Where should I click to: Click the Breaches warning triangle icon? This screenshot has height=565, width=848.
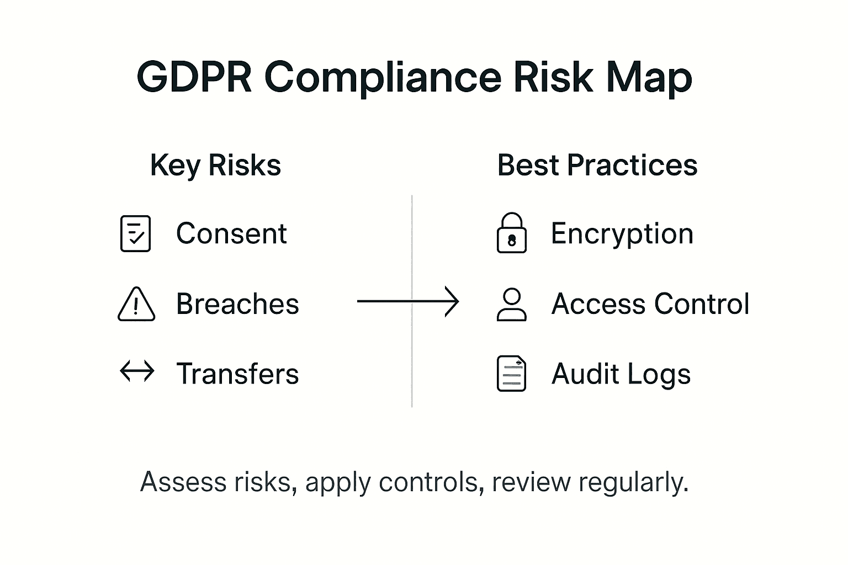point(136,305)
